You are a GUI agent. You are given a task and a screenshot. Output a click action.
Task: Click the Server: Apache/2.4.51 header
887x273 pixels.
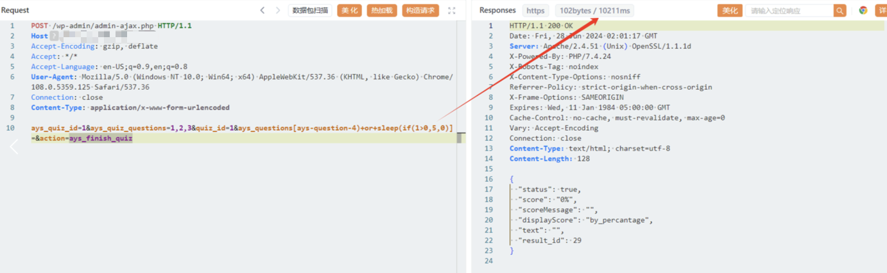coord(600,46)
